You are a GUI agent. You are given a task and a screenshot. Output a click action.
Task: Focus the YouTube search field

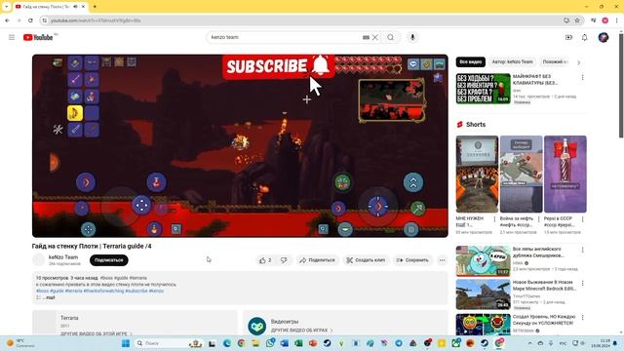285,37
